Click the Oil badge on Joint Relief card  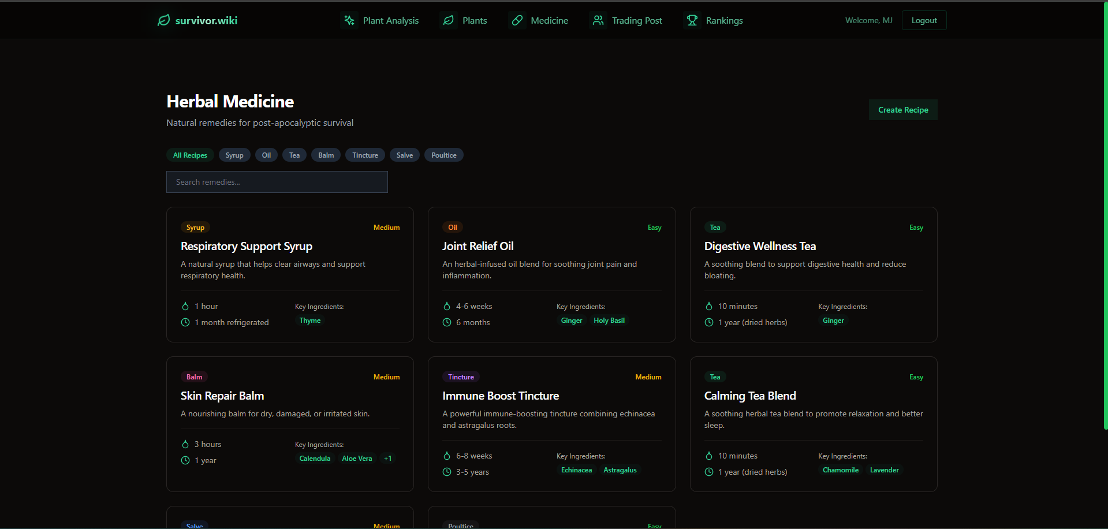click(453, 228)
